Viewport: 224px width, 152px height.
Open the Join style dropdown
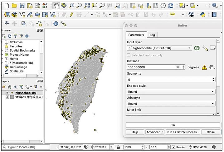171,104
